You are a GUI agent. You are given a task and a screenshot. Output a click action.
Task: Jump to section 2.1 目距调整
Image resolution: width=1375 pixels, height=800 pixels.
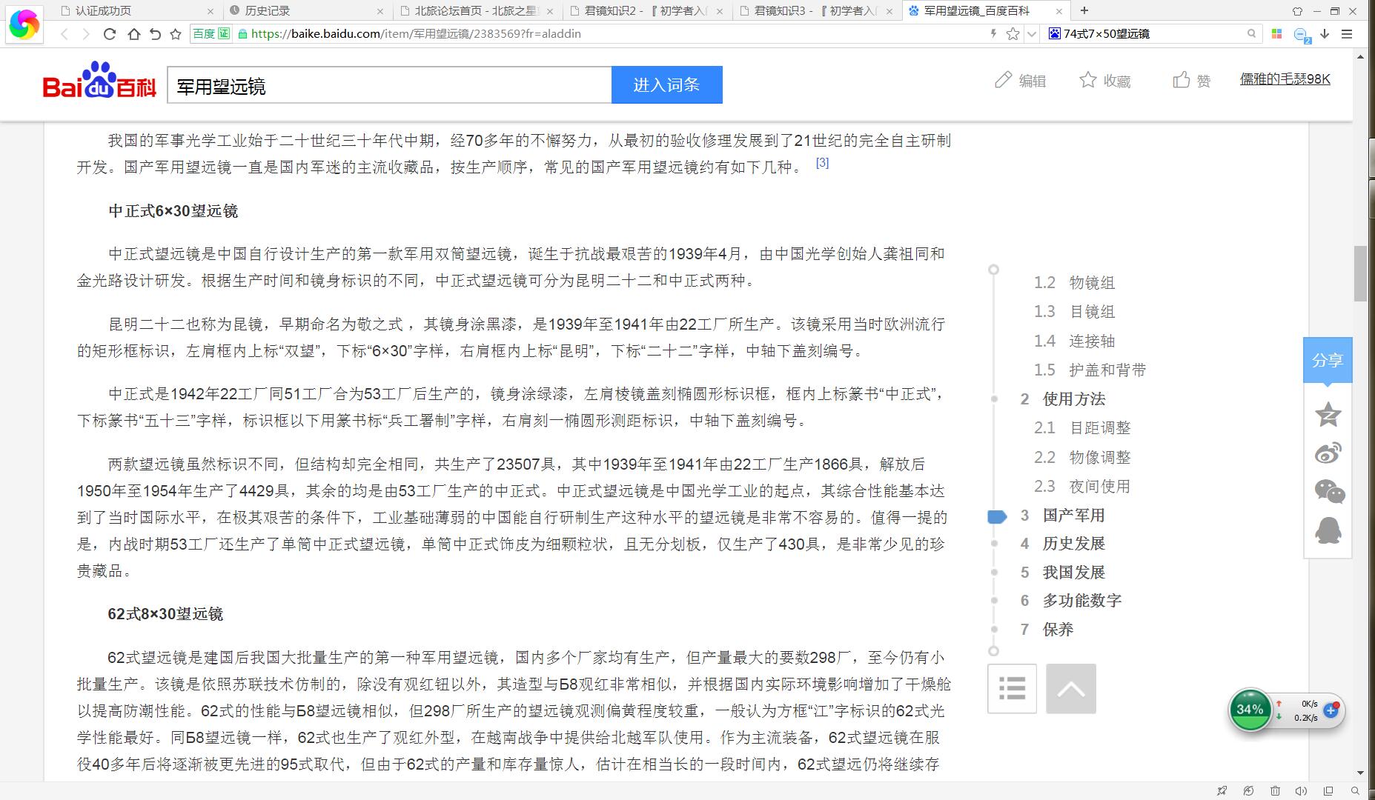pyautogui.click(x=1082, y=427)
